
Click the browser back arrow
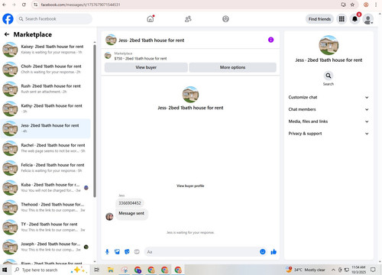click(x=5, y=5)
